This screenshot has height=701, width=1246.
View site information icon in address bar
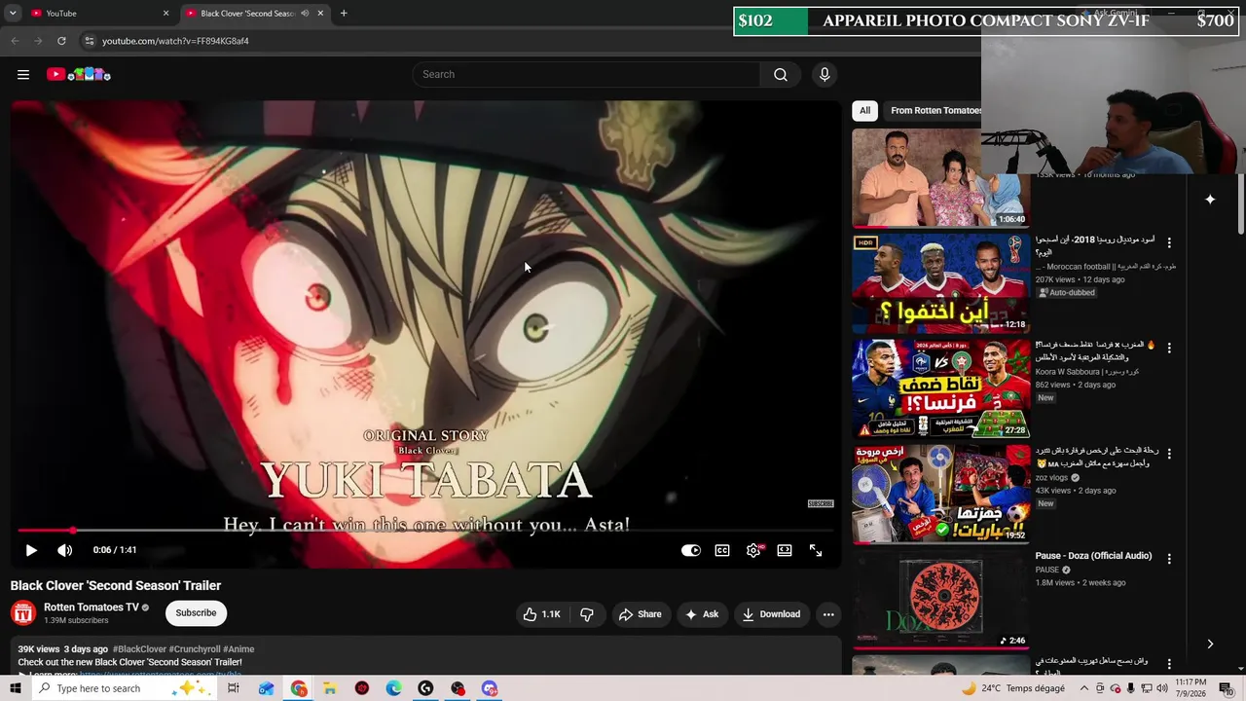click(89, 41)
